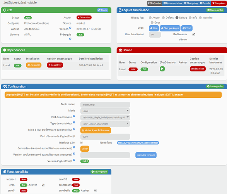227x194 pixels.
Task: Click the Dernière installation date 2024-02-03 10:54:48
Action: coord(91,65)
